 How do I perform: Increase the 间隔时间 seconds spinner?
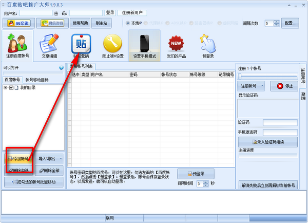click(x=205, y=182)
